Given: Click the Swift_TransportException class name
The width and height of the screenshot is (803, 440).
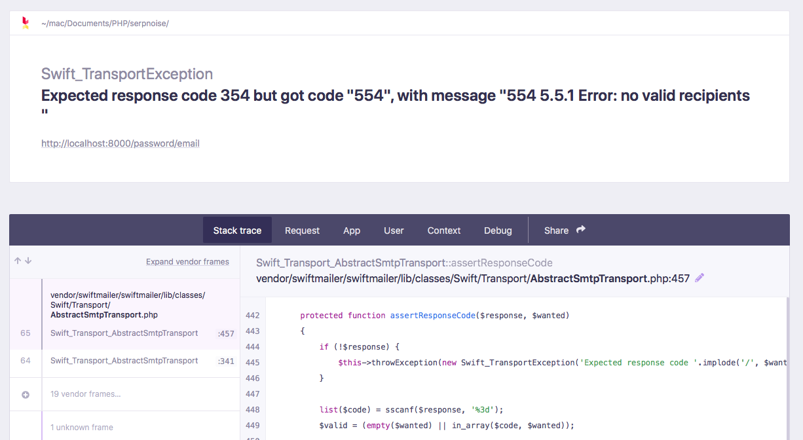Looking at the screenshot, I should click(x=127, y=74).
